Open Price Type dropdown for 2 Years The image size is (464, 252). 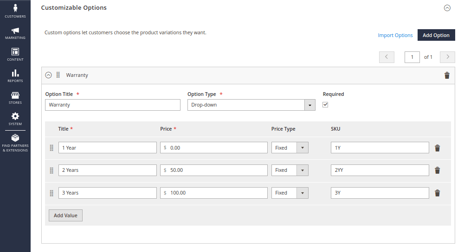coord(290,170)
